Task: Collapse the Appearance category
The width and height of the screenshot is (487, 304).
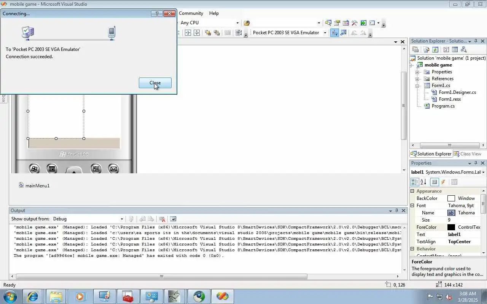Action: point(412,191)
